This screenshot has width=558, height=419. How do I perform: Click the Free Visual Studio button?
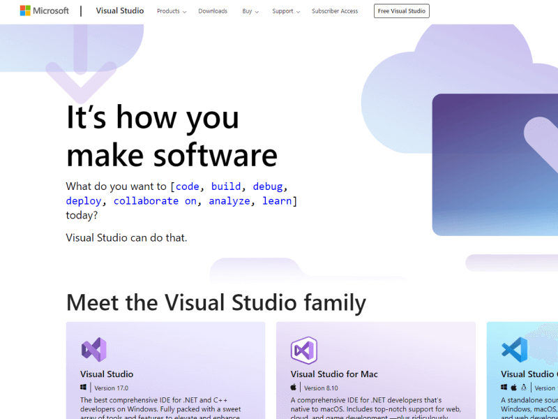tap(402, 11)
